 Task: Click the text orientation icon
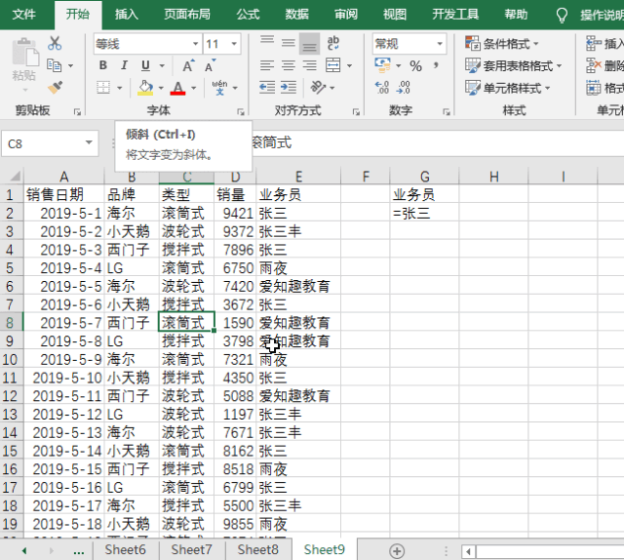tap(319, 87)
